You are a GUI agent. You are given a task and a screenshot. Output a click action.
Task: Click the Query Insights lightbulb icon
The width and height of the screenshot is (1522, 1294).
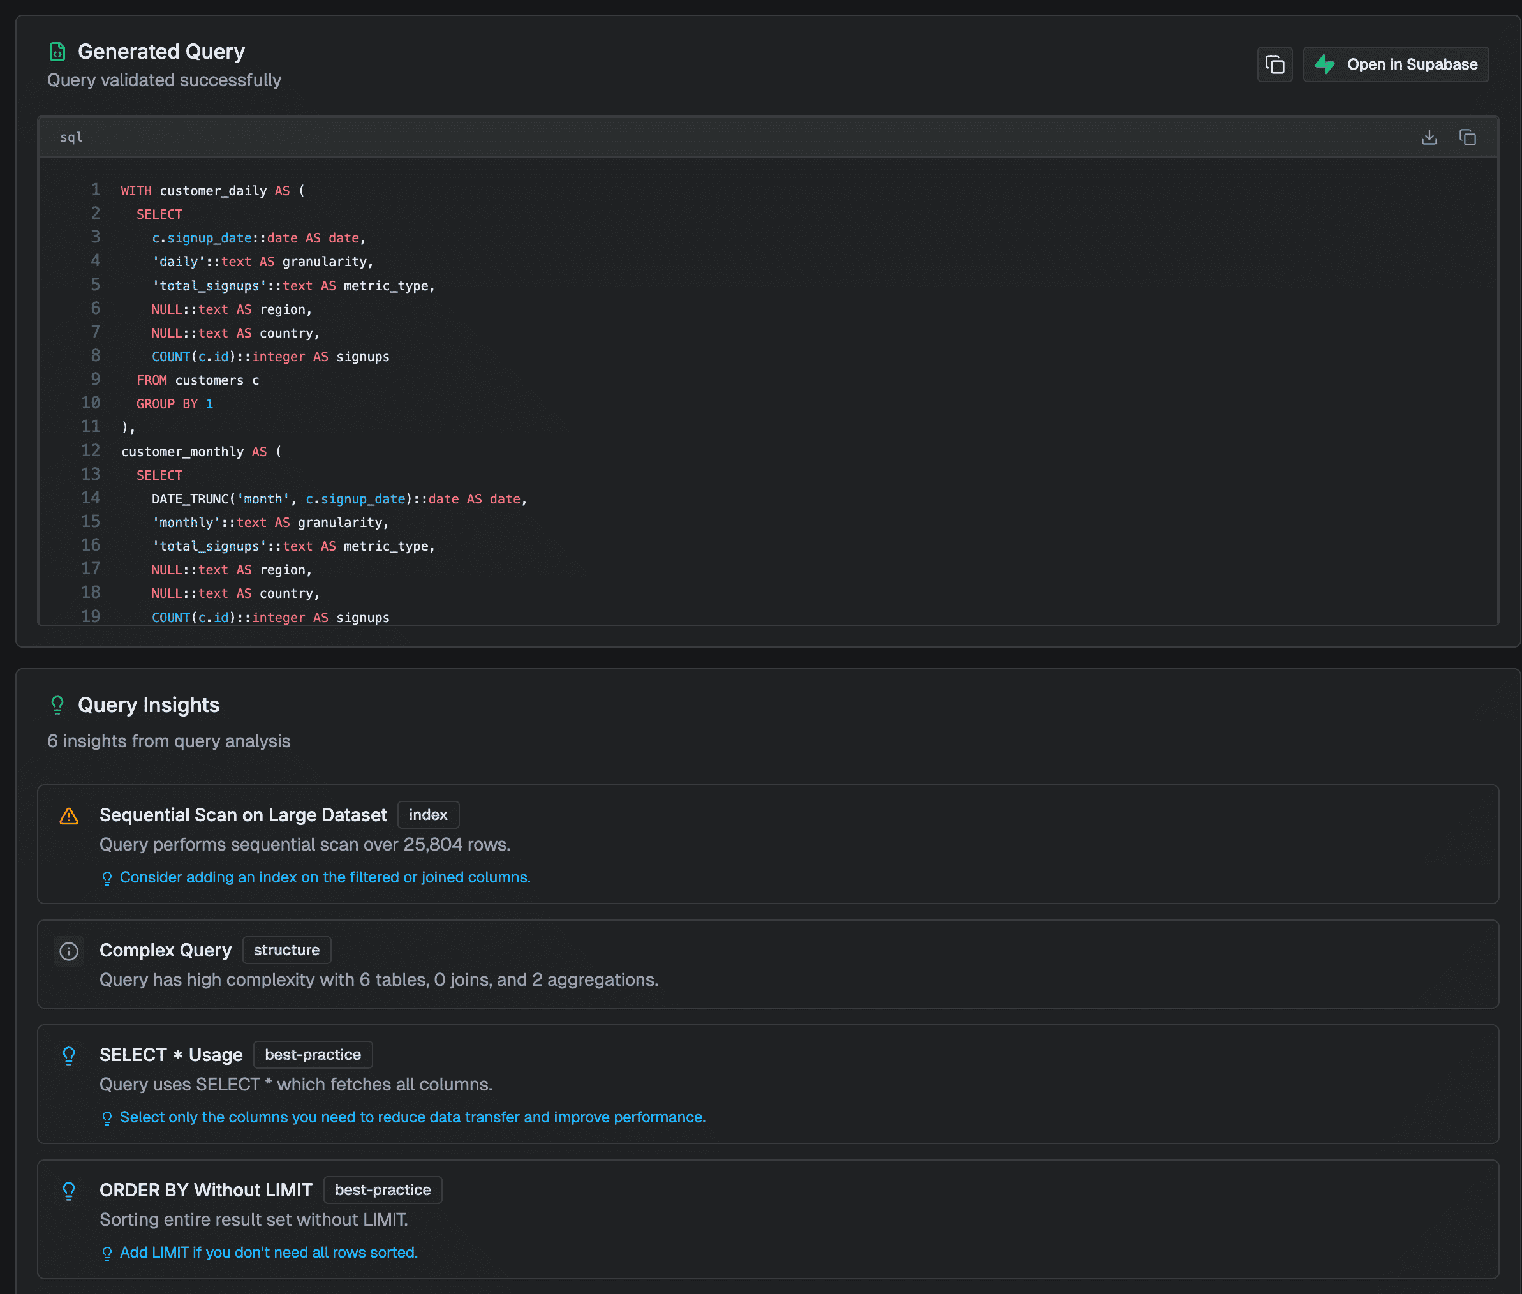click(57, 705)
